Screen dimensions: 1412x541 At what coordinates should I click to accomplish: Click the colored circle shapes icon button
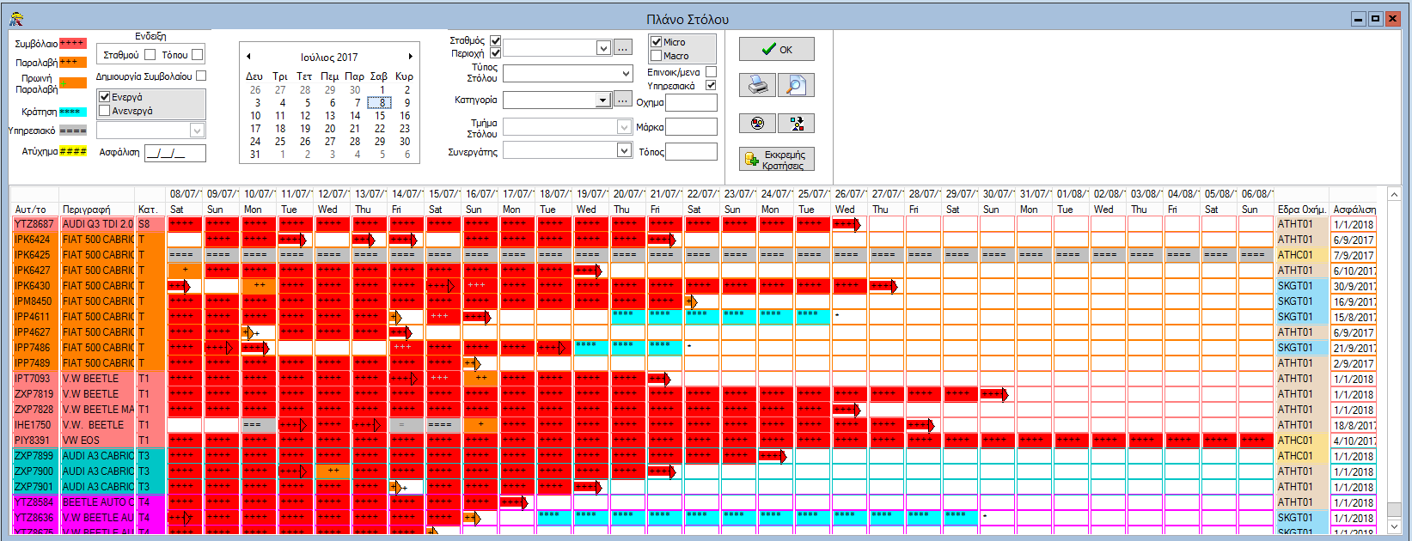tap(757, 124)
